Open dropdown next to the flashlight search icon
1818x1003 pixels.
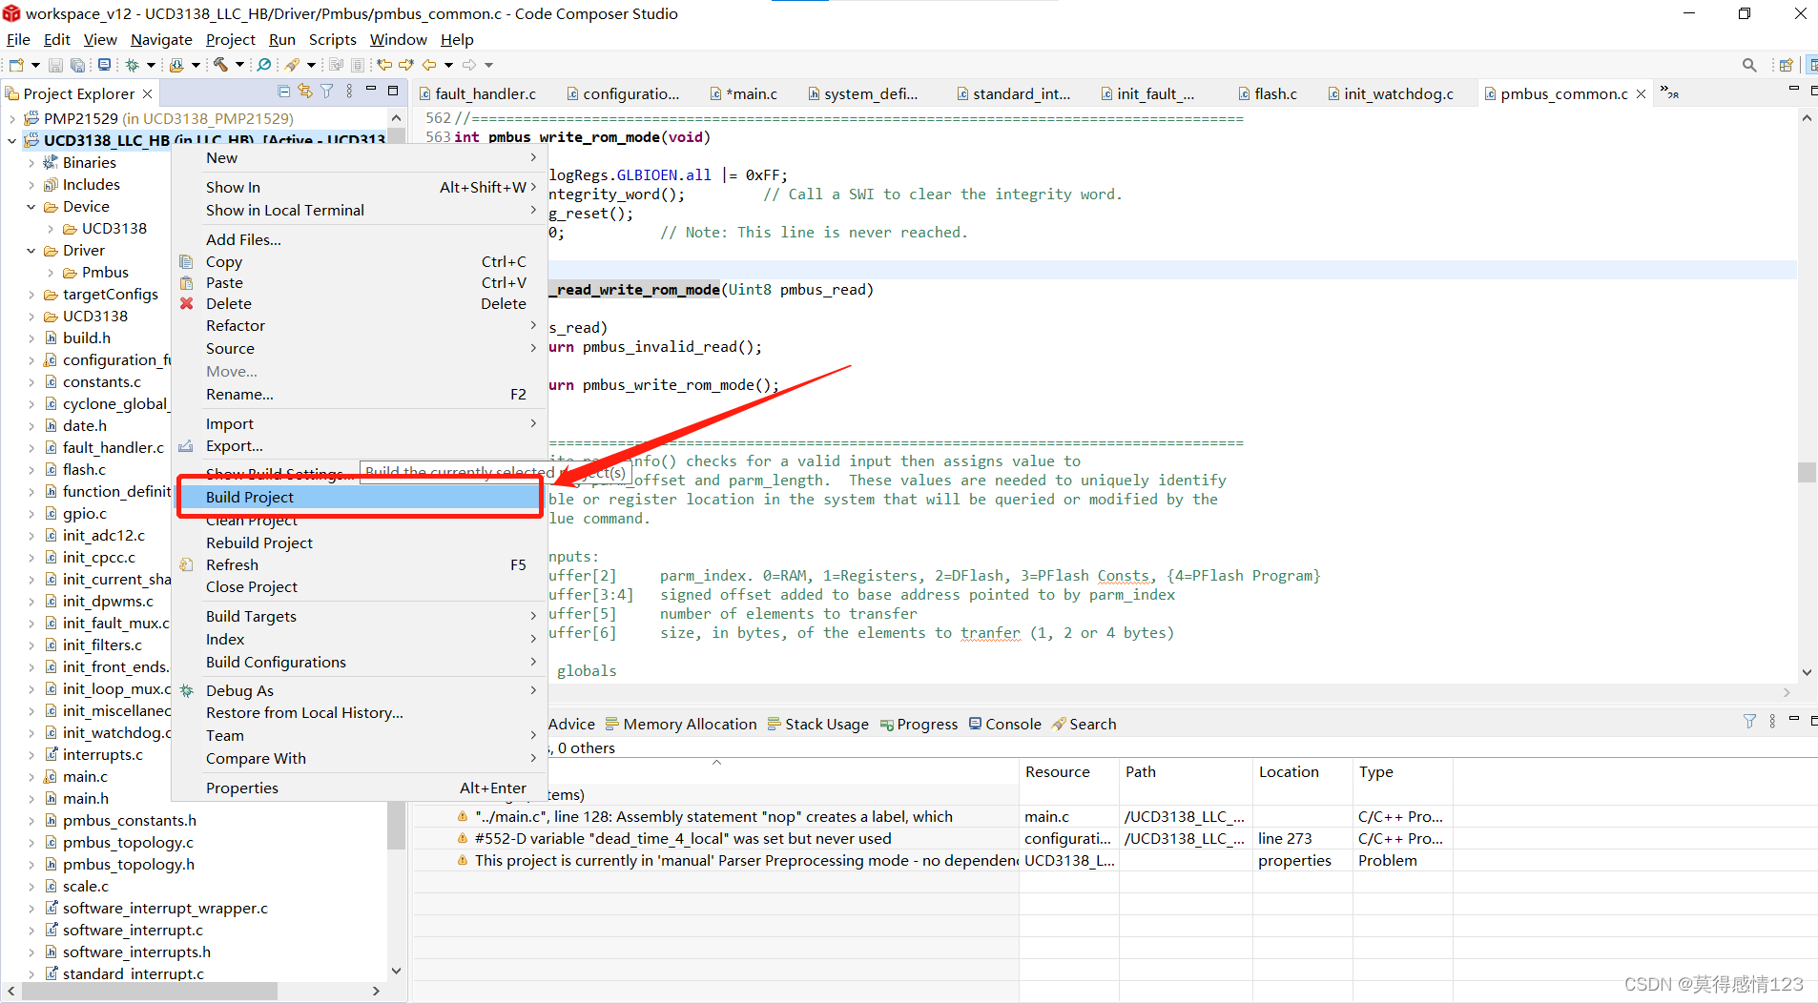pos(311,65)
